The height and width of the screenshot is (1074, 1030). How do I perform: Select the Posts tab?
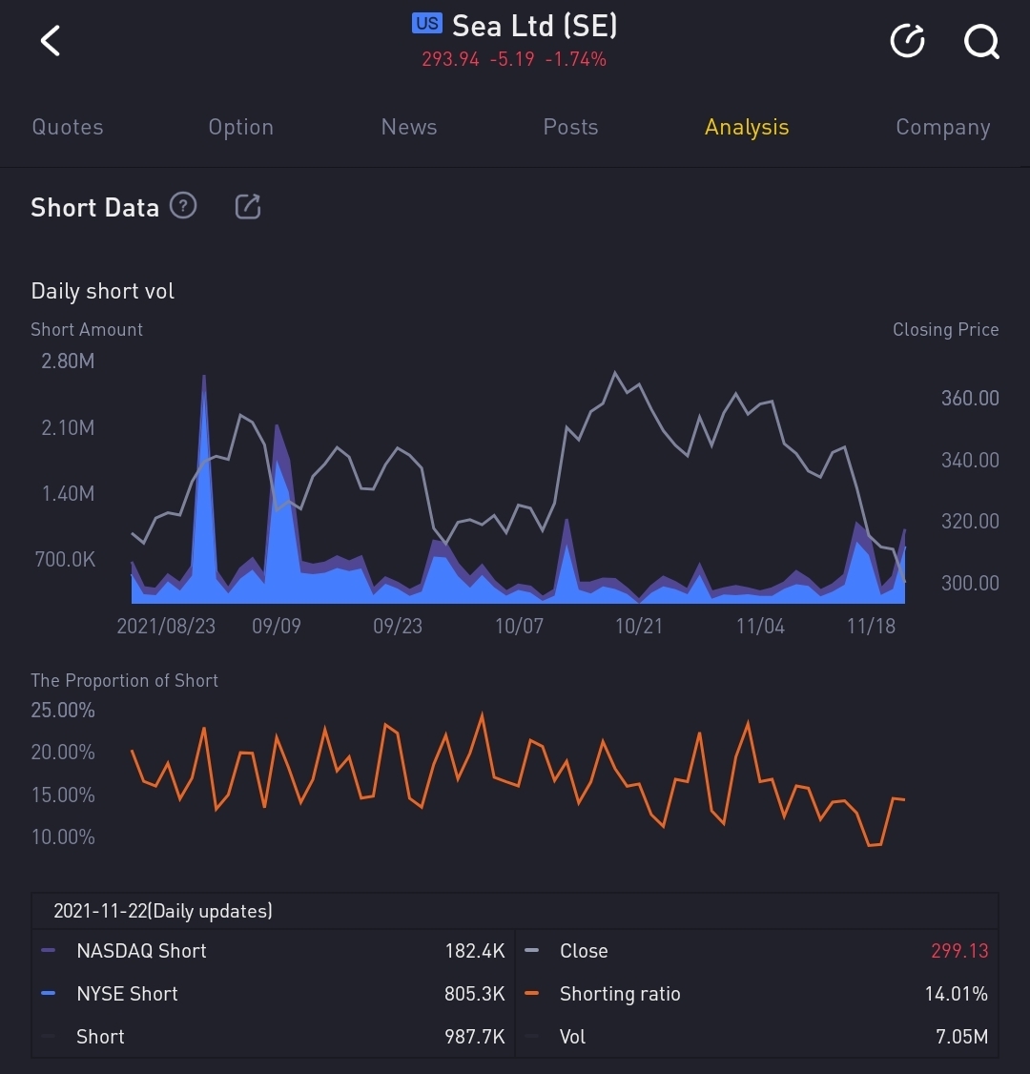(570, 127)
